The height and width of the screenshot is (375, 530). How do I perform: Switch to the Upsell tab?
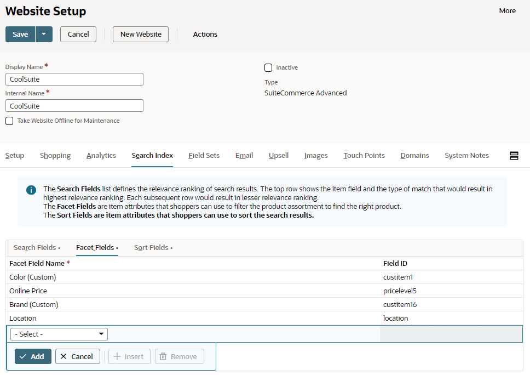(279, 155)
